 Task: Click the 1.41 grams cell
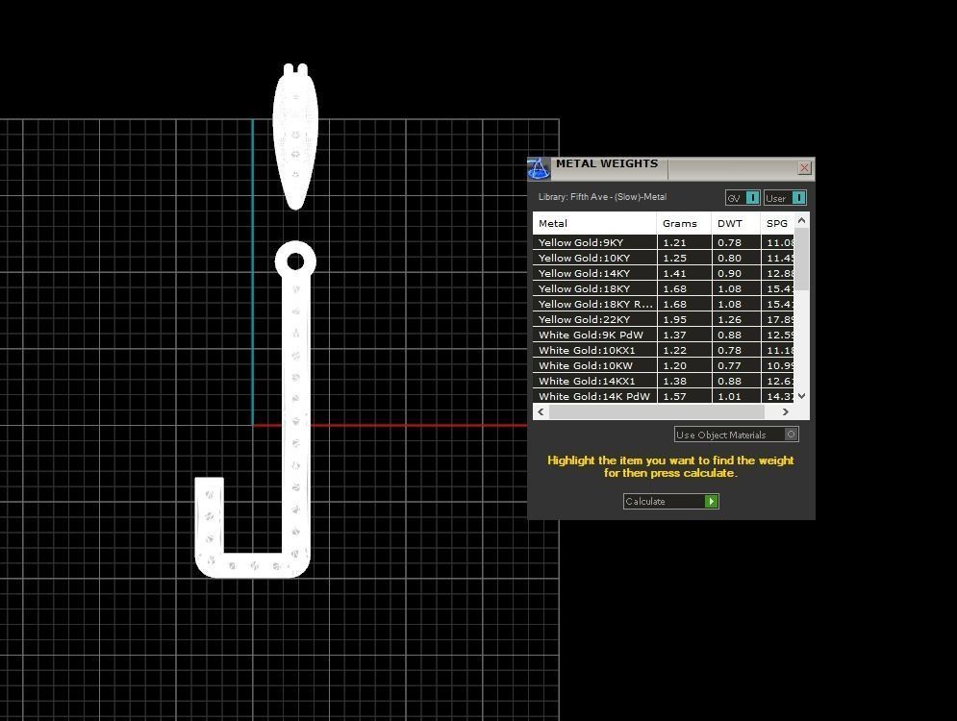click(684, 273)
